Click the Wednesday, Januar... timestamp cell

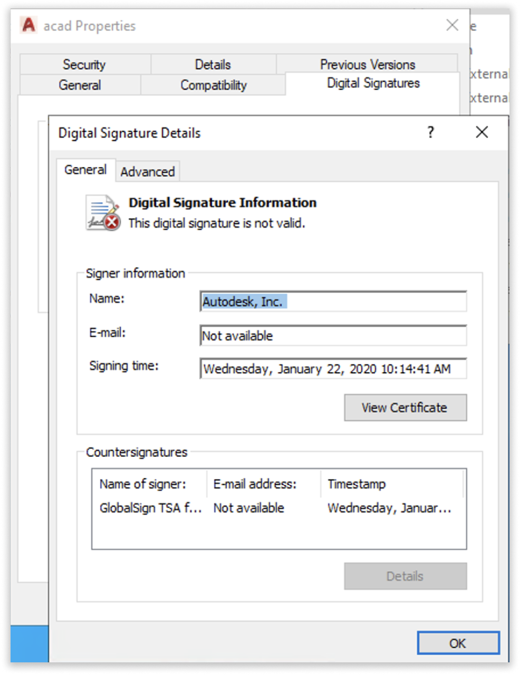pos(389,508)
